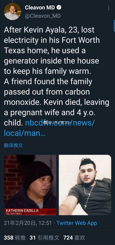
Task: Open the selfie photo of man with necklace
Action: tap(85, 185)
